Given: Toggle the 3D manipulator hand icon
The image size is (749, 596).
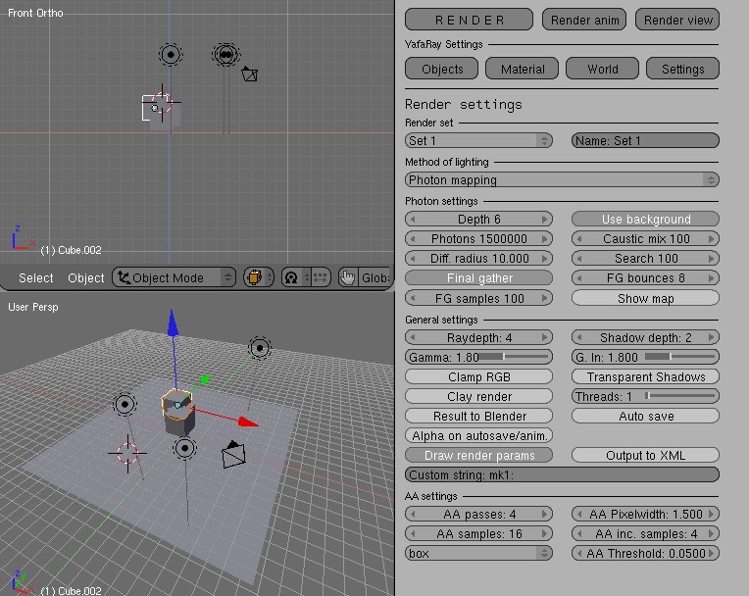Looking at the screenshot, I should pos(348,277).
